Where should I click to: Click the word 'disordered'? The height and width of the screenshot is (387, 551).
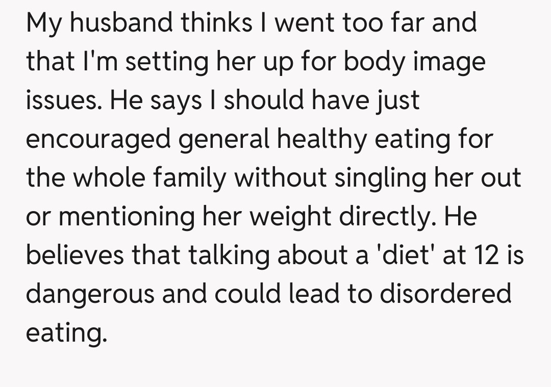pos(445,294)
